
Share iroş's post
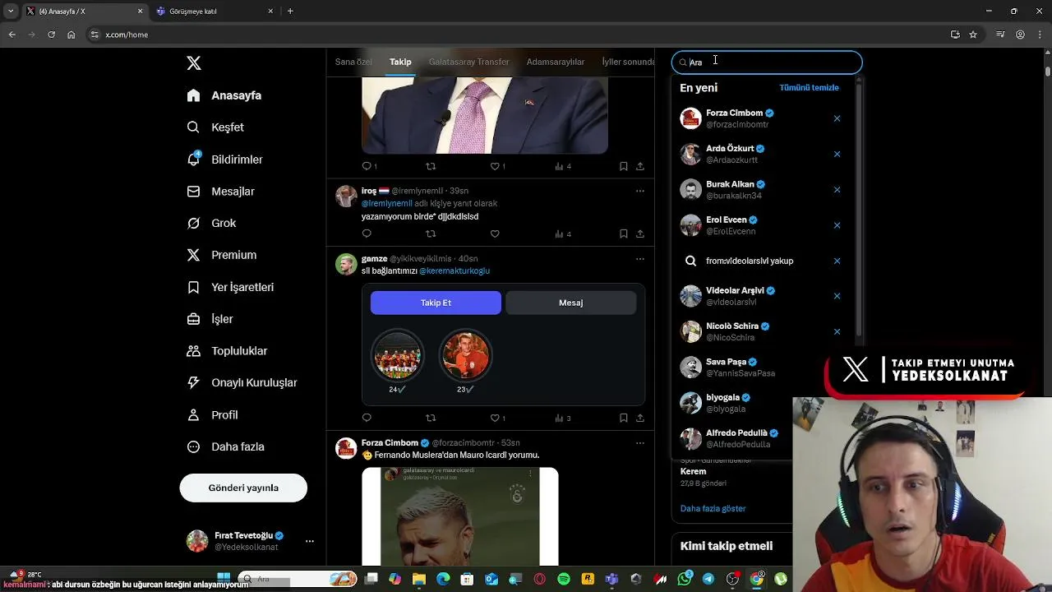click(639, 234)
